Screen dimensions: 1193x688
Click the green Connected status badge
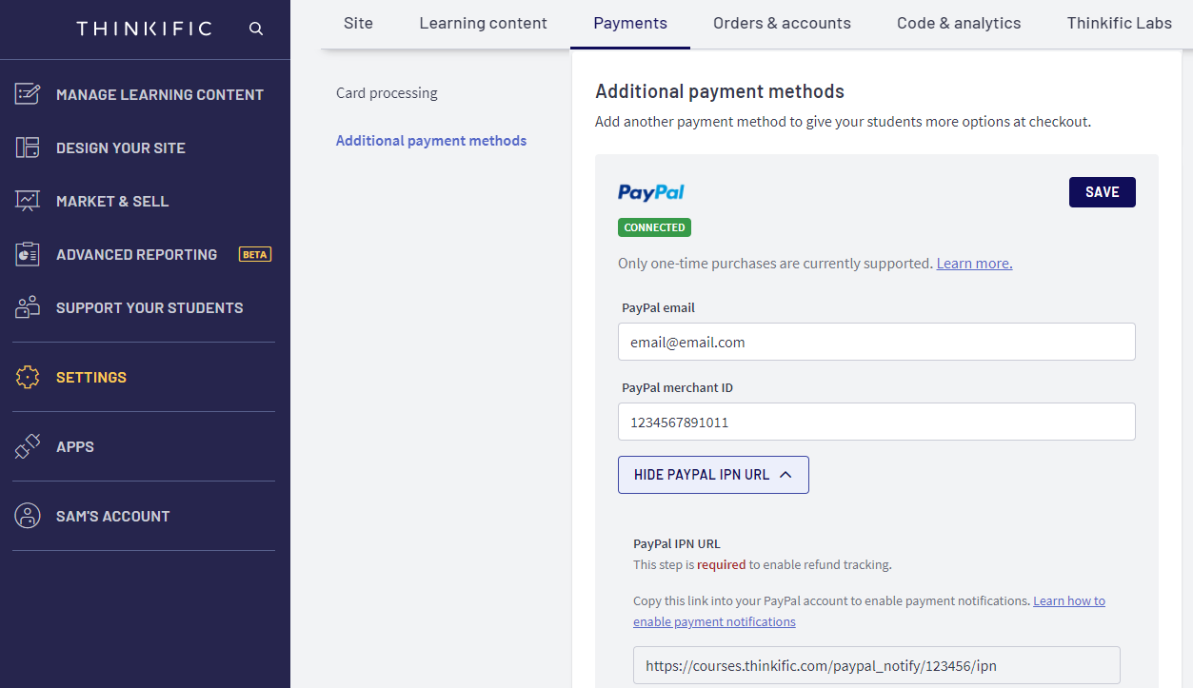coord(654,227)
